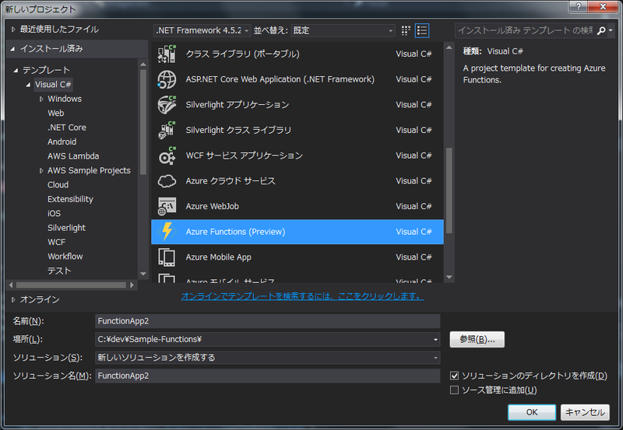Click キャンセル button
623x430 pixels.
[585, 412]
